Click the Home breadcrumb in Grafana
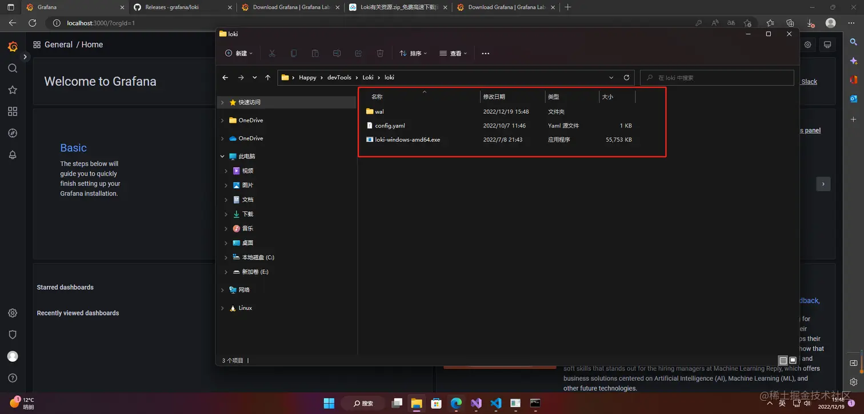This screenshot has width=864, height=414. coord(92,45)
